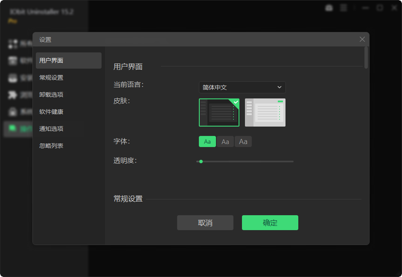Select the light skin thumbnail
Screen dimensions: 402x277
[x=265, y=112]
